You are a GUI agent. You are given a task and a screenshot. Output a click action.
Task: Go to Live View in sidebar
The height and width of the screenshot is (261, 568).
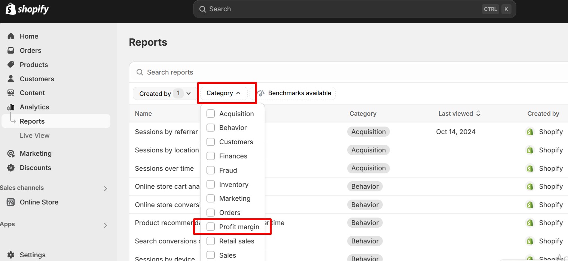click(34, 136)
